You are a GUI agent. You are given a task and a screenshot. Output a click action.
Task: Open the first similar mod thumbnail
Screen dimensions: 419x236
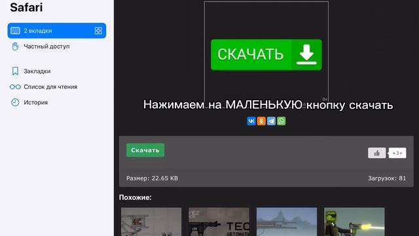coord(151,222)
